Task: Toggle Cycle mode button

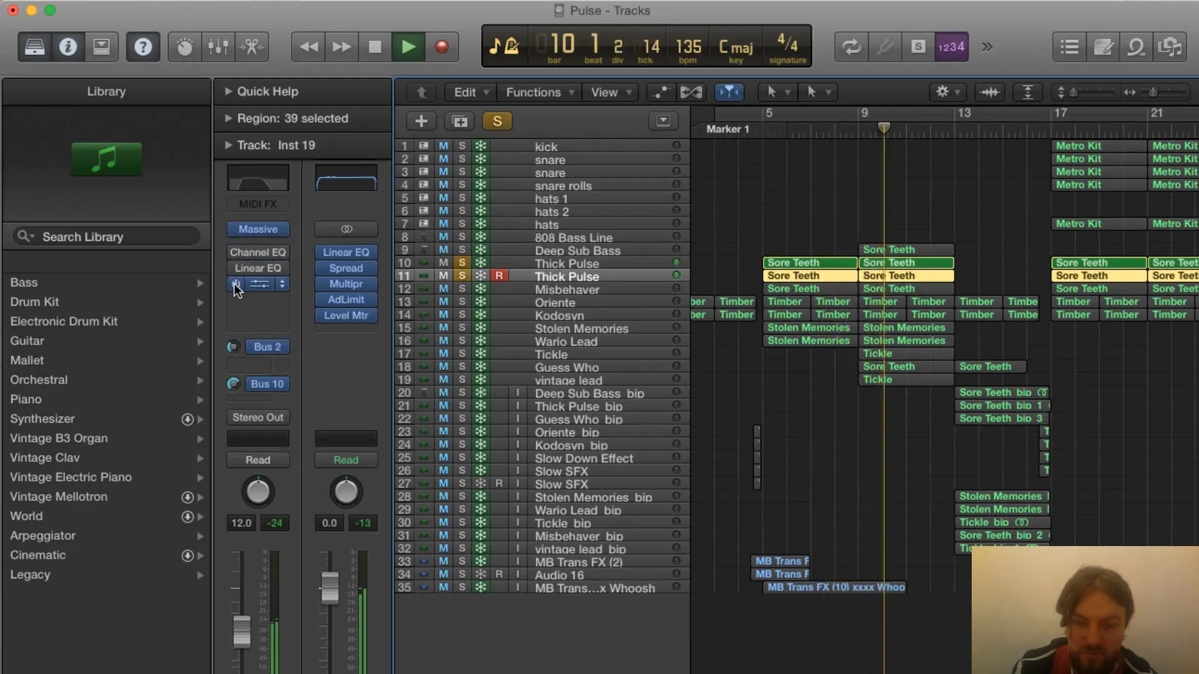Action: coord(851,47)
